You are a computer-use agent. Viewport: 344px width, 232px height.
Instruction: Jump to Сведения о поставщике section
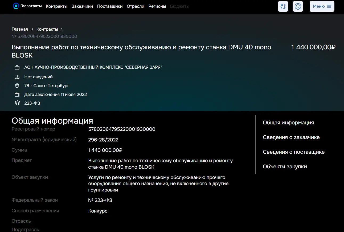click(294, 152)
